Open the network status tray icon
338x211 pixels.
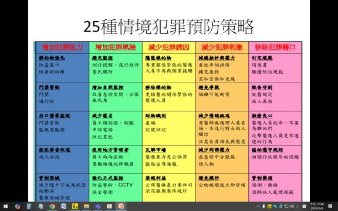point(286,206)
